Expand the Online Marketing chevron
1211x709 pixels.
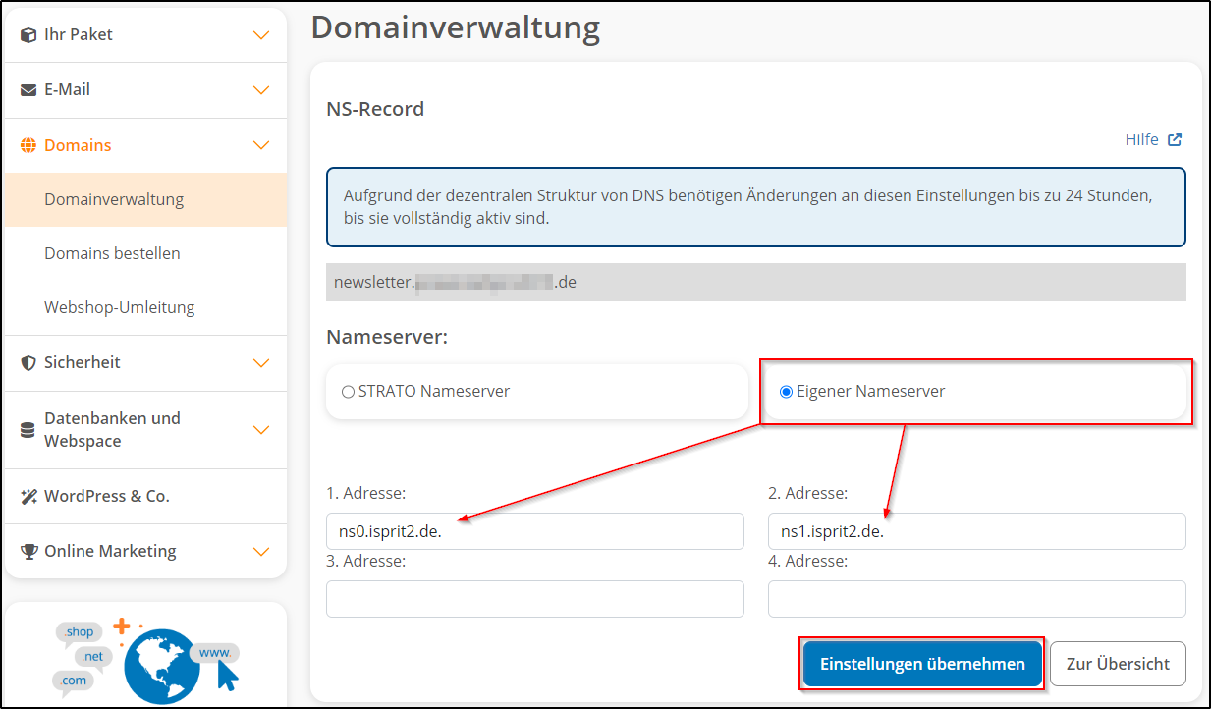click(x=261, y=552)
